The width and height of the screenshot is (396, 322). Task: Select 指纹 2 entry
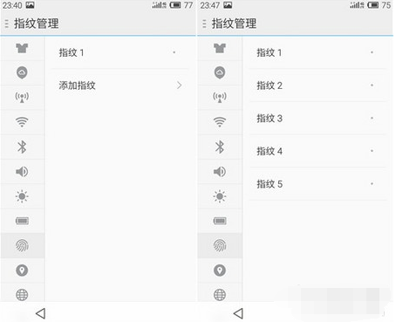click(x=270, y=86)
